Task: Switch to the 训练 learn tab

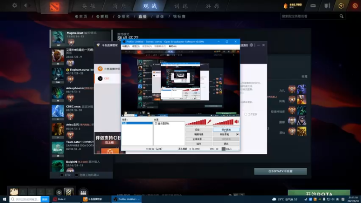Action: (181, 6)
